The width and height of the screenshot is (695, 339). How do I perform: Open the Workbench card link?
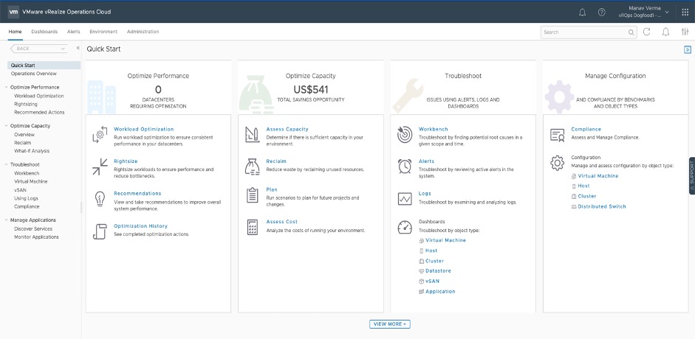pyautogui.click(x=434, y=129)
